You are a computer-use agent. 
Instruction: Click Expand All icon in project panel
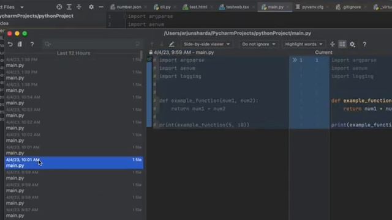coord(69,7)
